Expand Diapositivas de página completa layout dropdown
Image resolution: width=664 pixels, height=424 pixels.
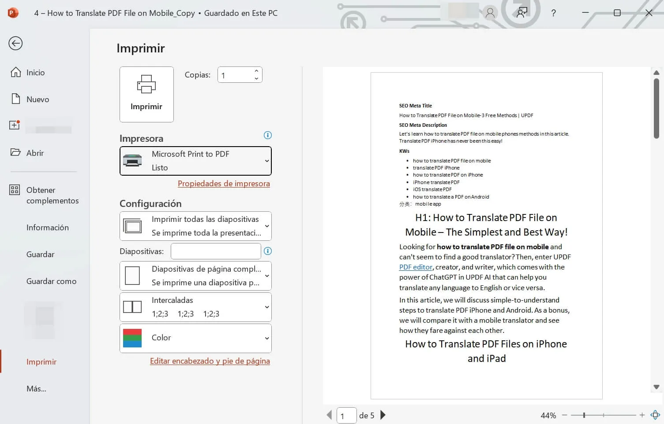click(195, 276)
